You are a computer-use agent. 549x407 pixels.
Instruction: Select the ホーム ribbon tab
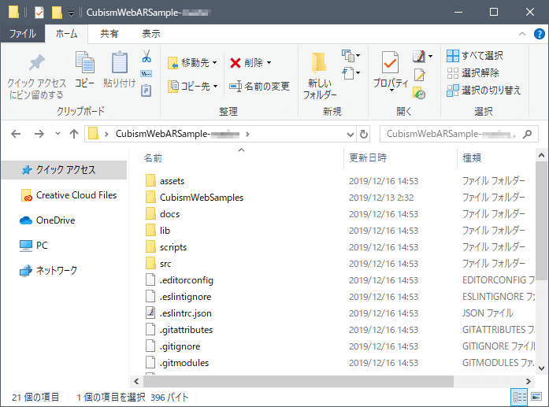coord(66,34)
